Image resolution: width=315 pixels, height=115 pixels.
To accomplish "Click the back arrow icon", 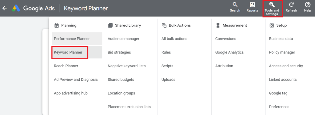I will [4, 8].
